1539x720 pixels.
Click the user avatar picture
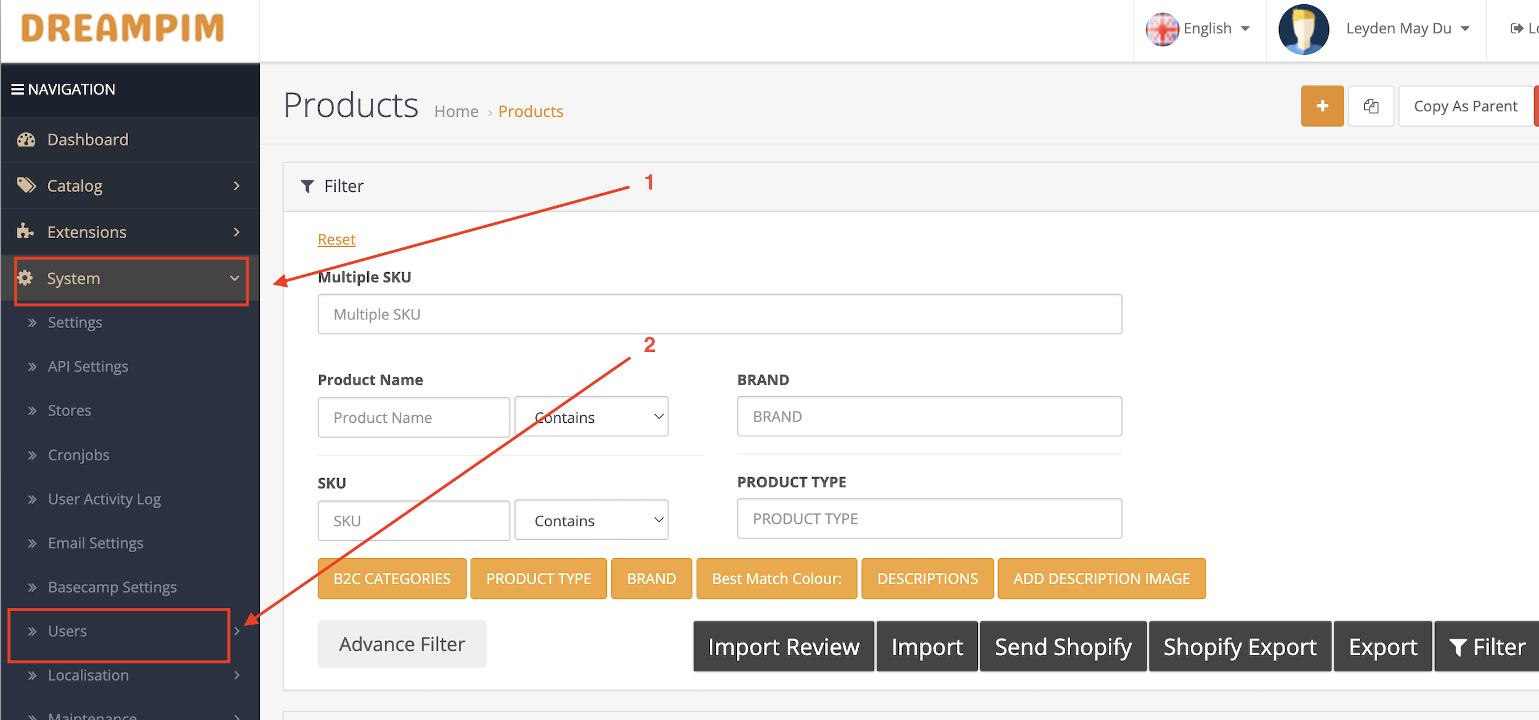[1303, 29]
